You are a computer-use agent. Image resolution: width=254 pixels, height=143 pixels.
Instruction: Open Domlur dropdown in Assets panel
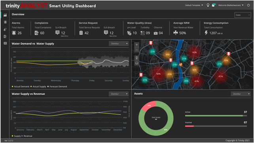point(241,94)
